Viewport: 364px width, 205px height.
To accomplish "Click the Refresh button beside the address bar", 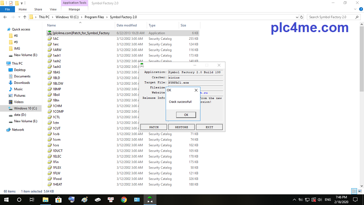I will 301,17.
